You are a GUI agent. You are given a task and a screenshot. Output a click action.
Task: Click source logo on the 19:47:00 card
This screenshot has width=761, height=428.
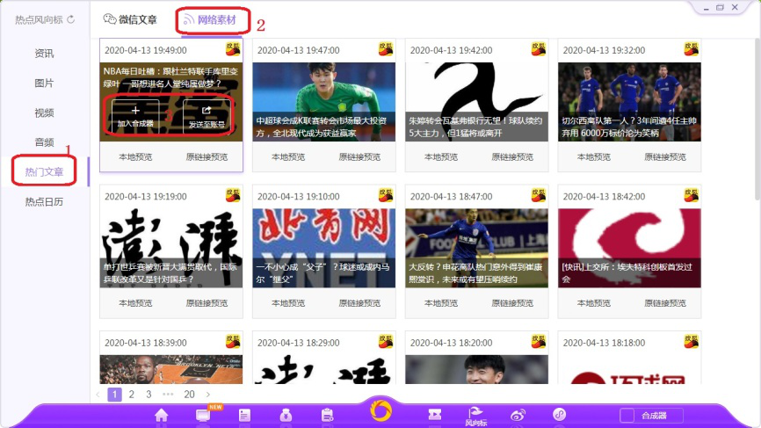point(386,49)
